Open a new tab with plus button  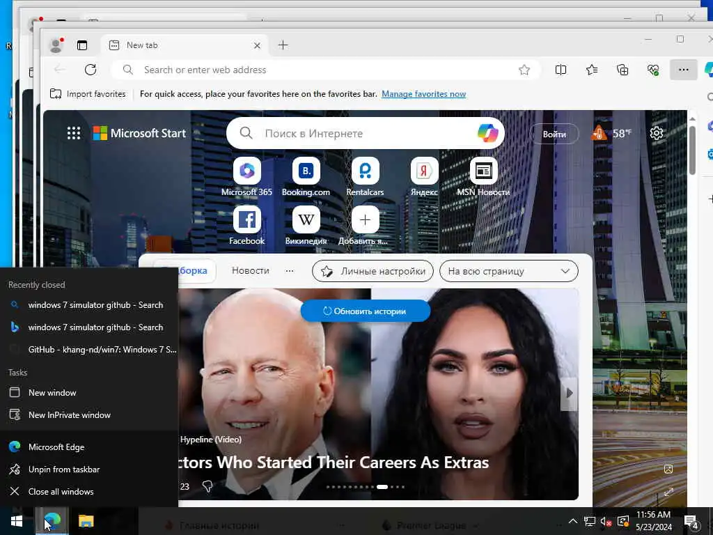pyautogui.click(x=283, y=45)
